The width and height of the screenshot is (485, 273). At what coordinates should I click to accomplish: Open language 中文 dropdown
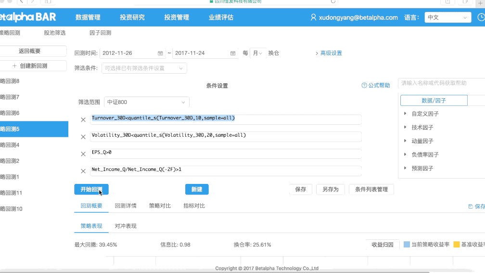[x=447, y=17]
